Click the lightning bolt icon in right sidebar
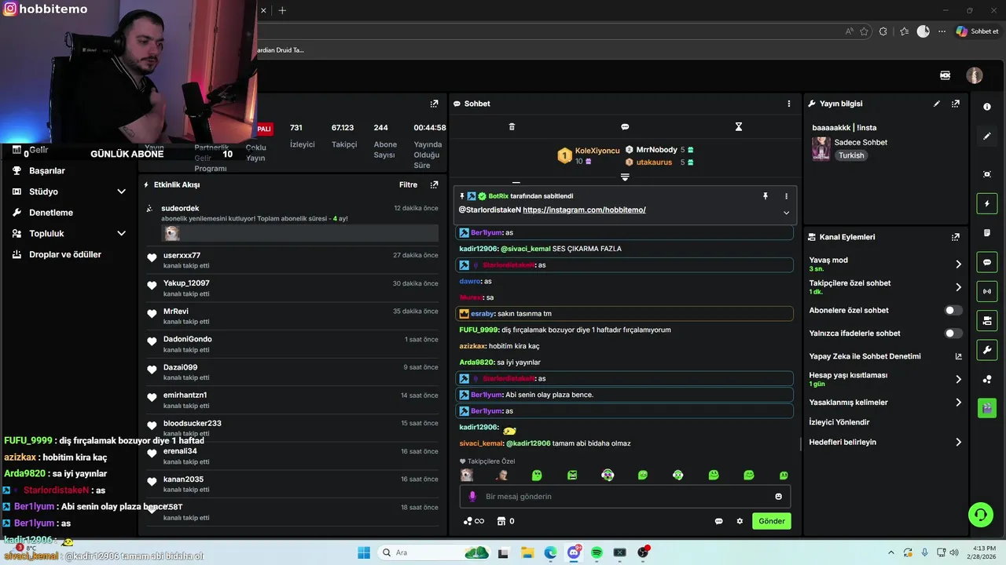 [987, 204]
